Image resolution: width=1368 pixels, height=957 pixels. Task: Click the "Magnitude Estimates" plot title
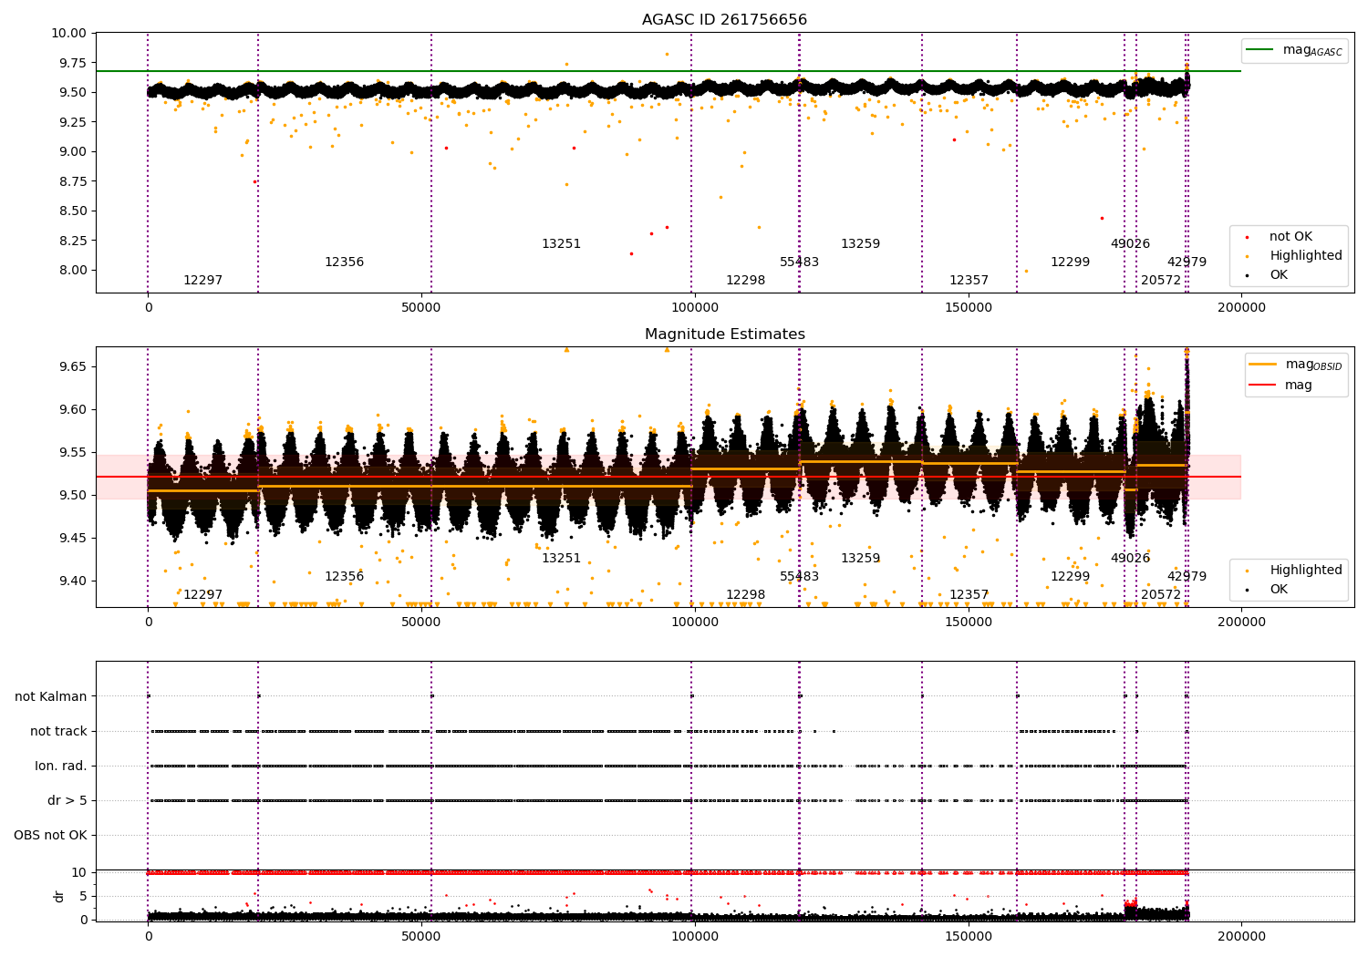coord(724,334)
